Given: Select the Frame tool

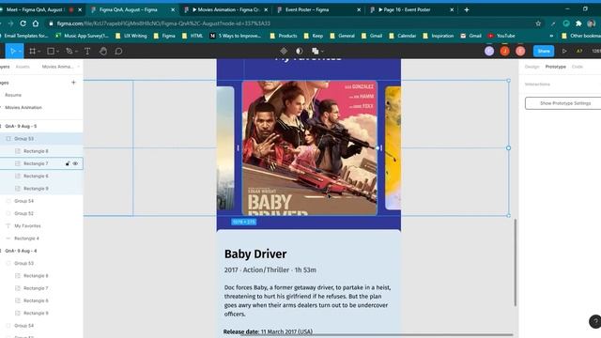Looking at the screenshot, I should point(33,51).
